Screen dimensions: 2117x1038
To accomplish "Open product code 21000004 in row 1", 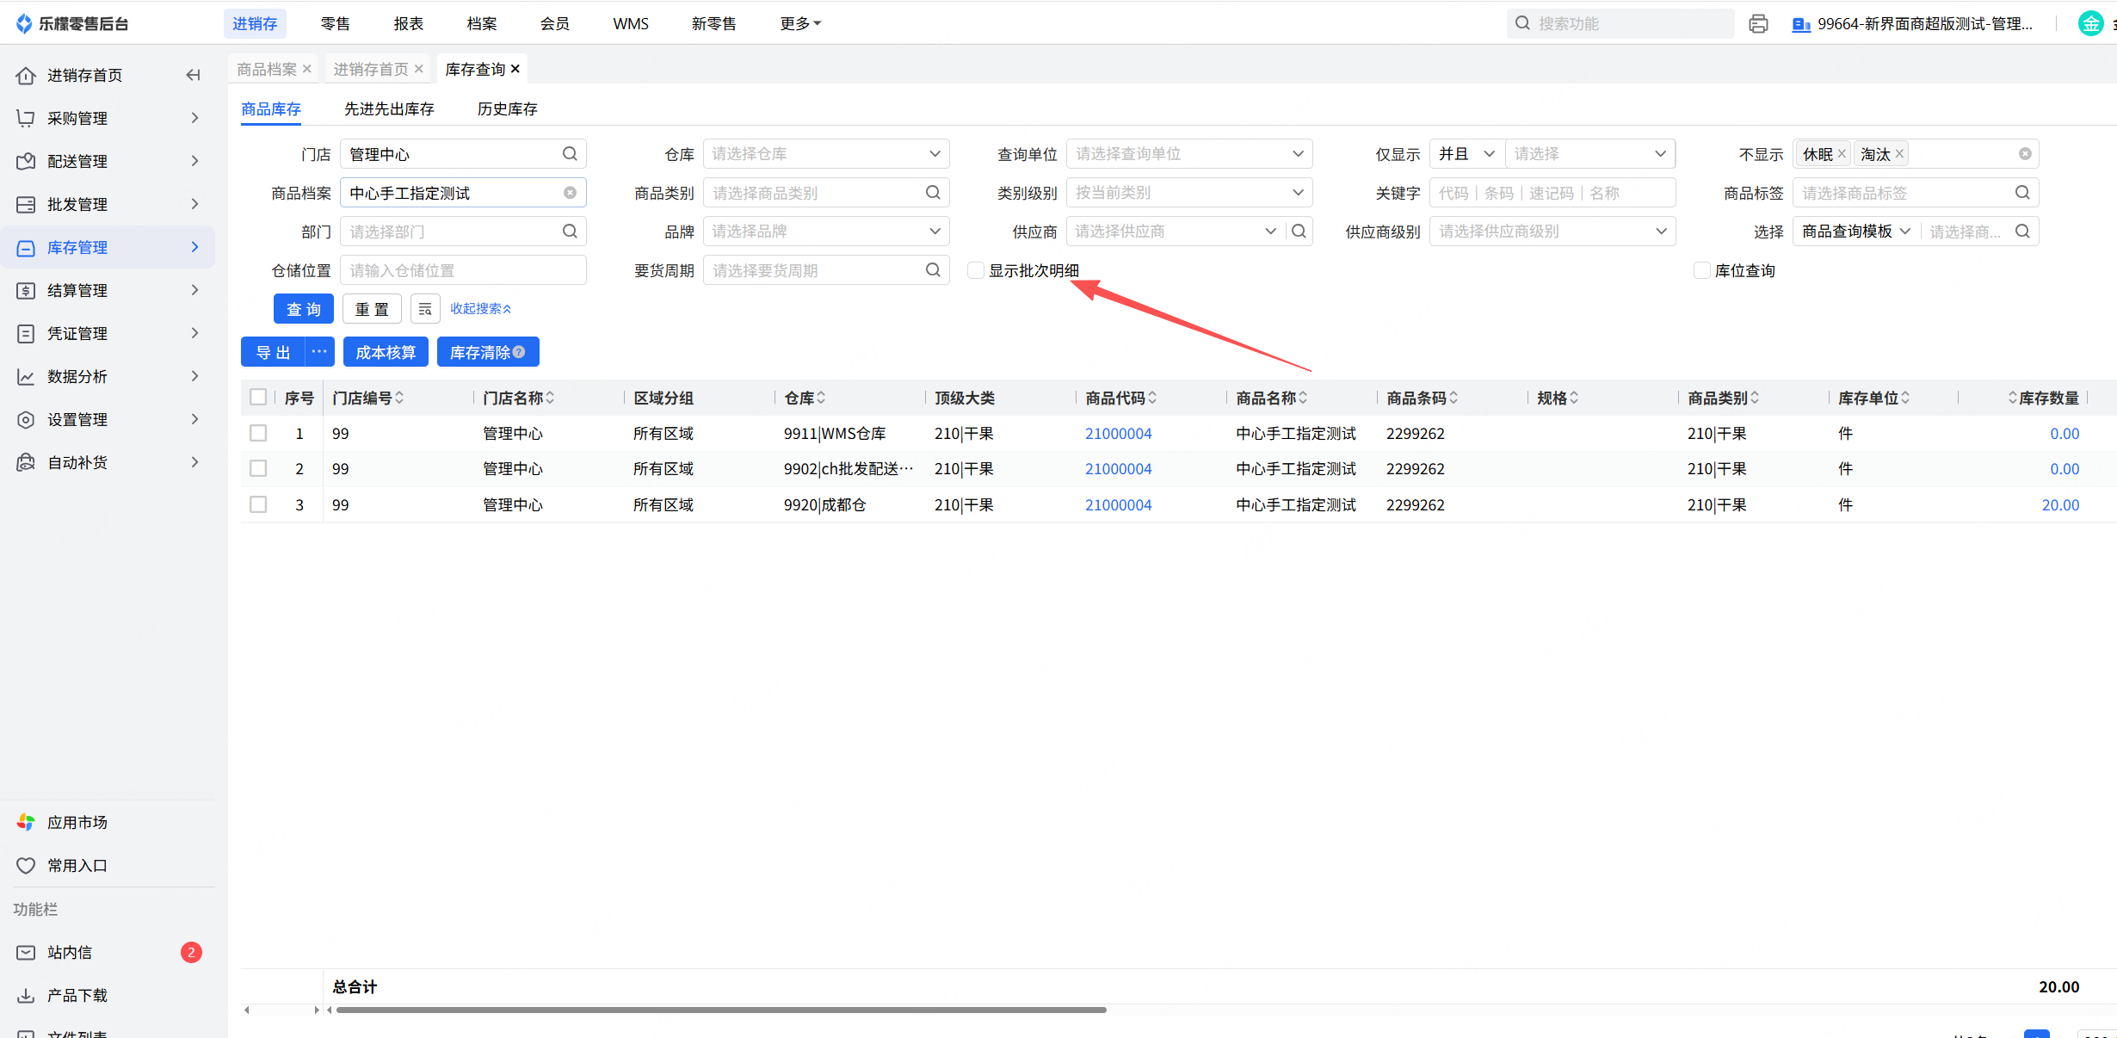I will click(x=1118, y=434).
